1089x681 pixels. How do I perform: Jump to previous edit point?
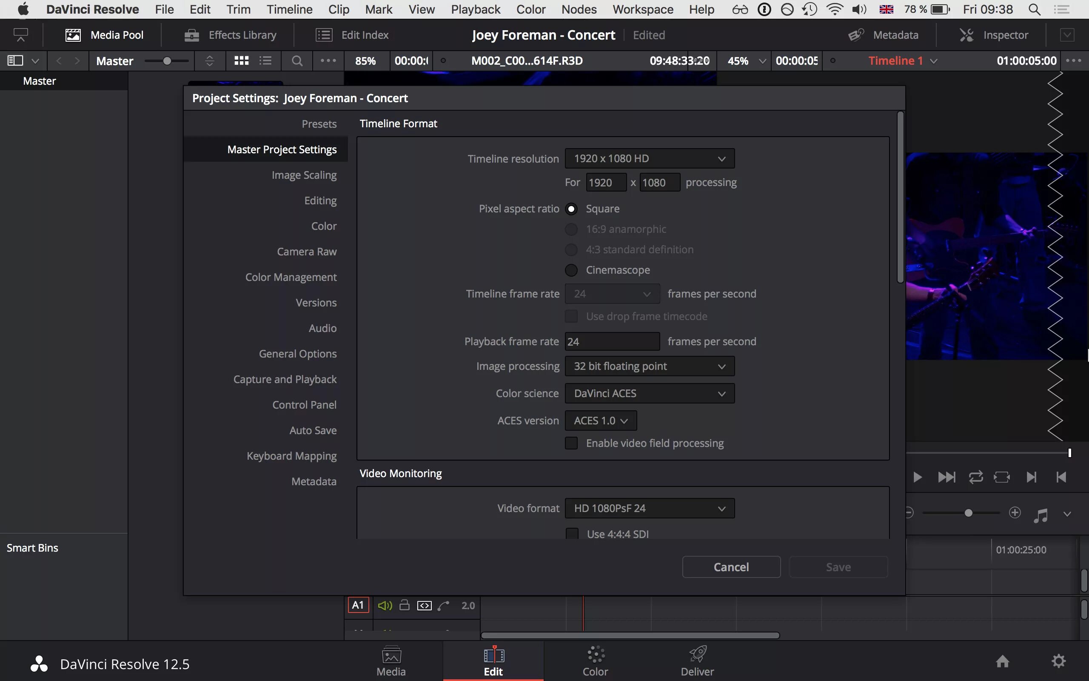click(x=1061, y=477)
